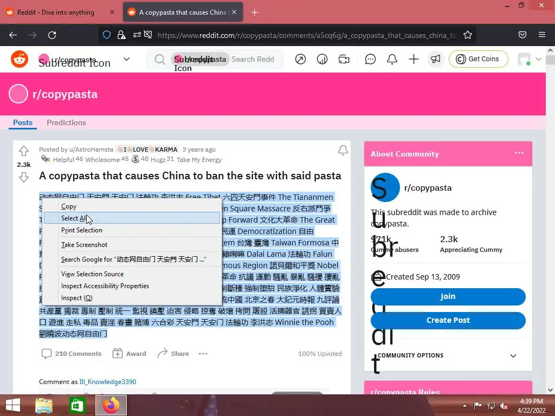Image resolution: width=555 pixels, height=416 pixels.
Task: Open Microsoft Store from the taskbar
Action: pyautogui.click(x=77, y=405)
